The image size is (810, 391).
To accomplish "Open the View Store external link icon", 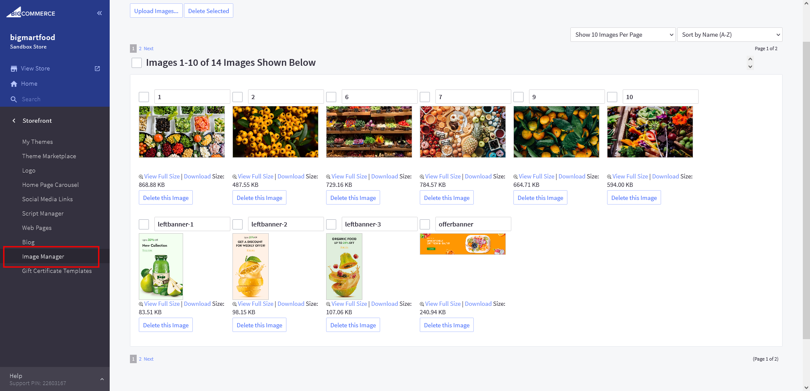I will coord(97,68).
